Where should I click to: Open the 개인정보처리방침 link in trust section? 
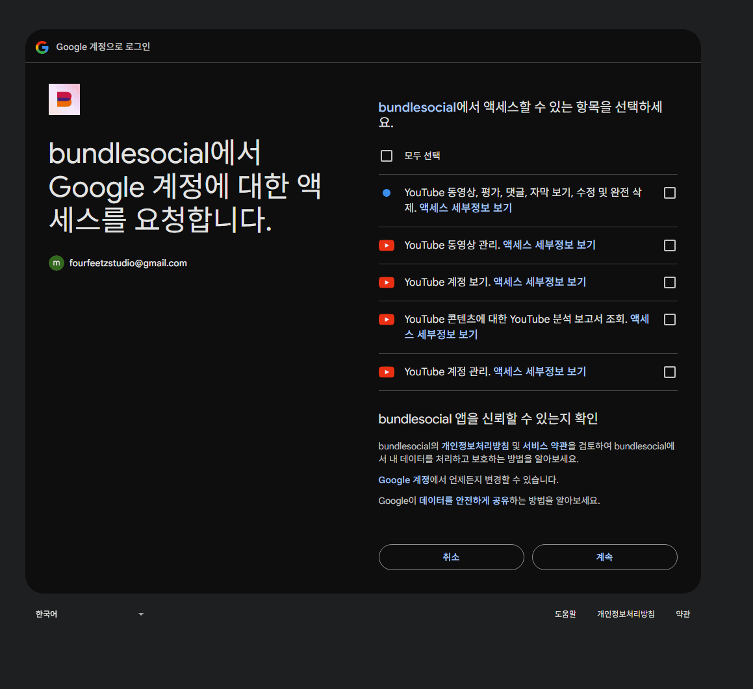point(475,446)
